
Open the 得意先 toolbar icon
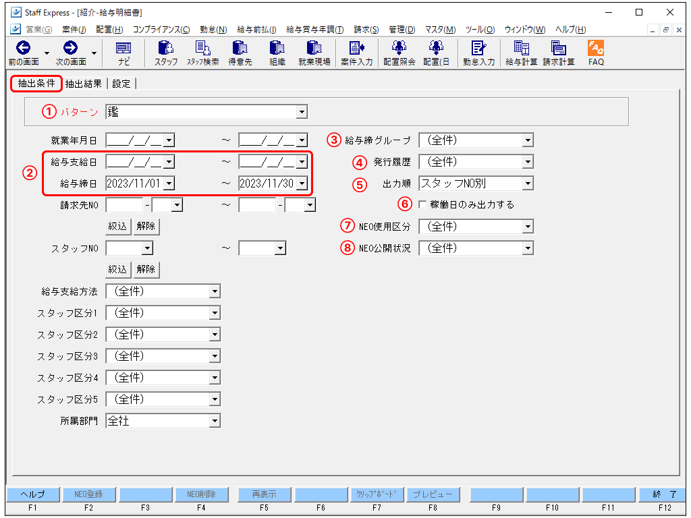pyautogui.click(x=240, y=48)
